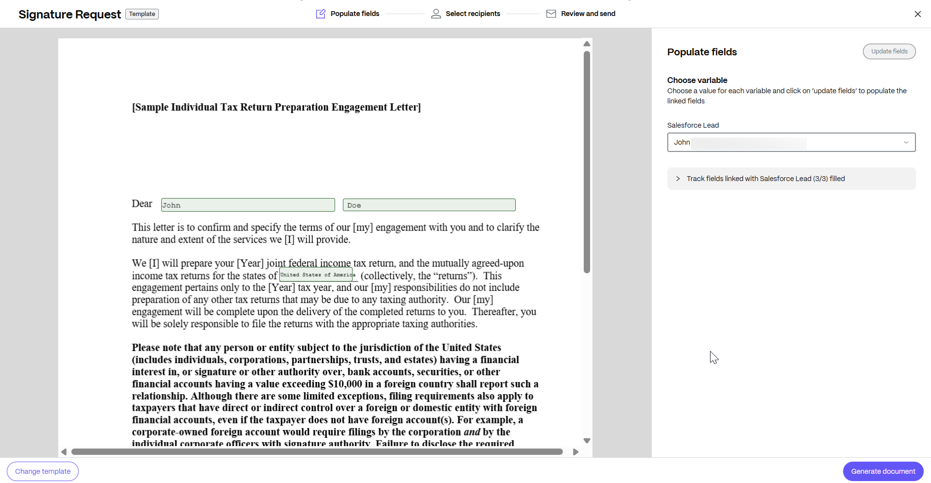931x483 pixels.
Task: Open the Populate fields step
Action: click(355, 14)
